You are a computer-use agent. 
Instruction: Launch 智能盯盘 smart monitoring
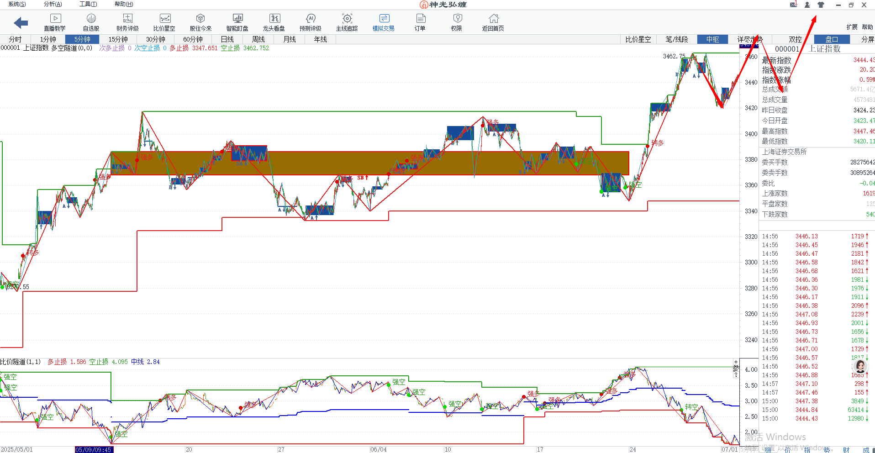pos(237,22)
